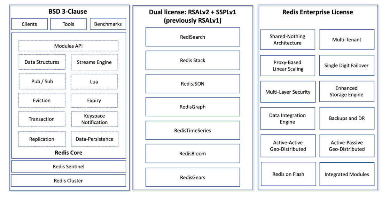Image resolution: width=390 pixels, height=200 pixels.
Task: Select the Tools box
Action: coord(68,24)
